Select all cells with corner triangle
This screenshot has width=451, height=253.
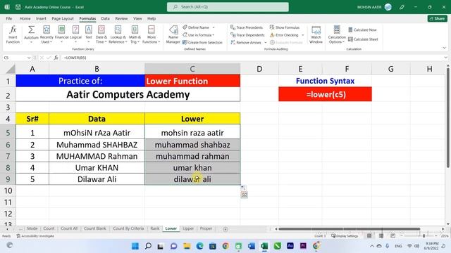point(11,69)
